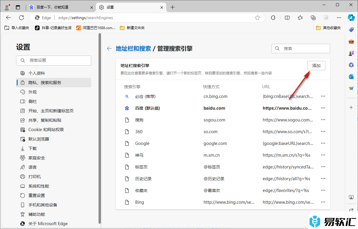The image size is (358, 229).
Task: Click the browser back arrow button
Action: tap(9, 18)
